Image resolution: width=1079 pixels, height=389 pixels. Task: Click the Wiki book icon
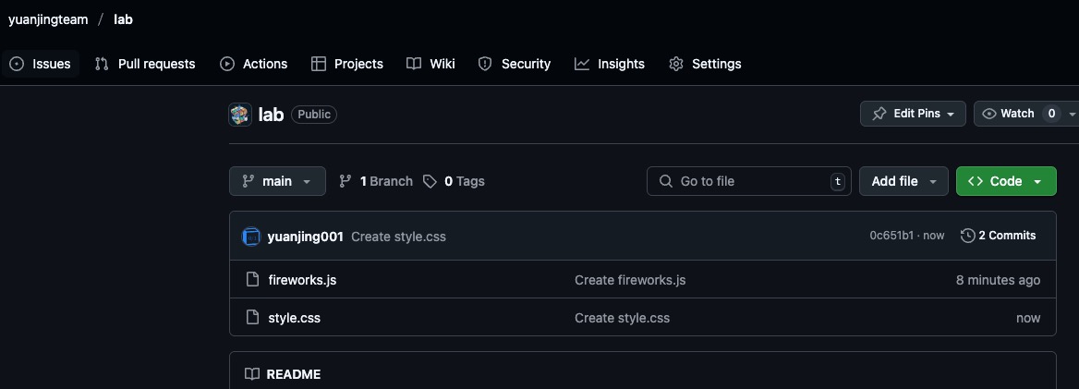click(414, 64)
